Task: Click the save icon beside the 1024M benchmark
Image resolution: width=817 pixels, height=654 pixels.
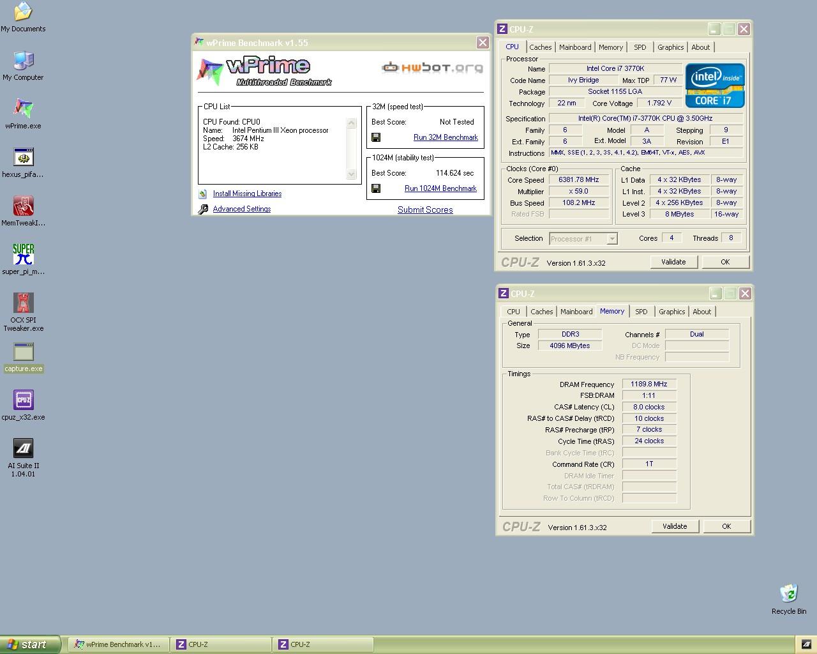Action: coord(376,188)
